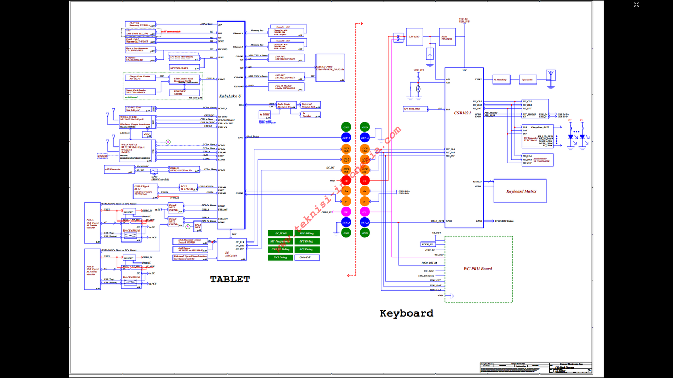Click the 3.3V LDO block
673x378 pixels.
(x=415, y=37)
